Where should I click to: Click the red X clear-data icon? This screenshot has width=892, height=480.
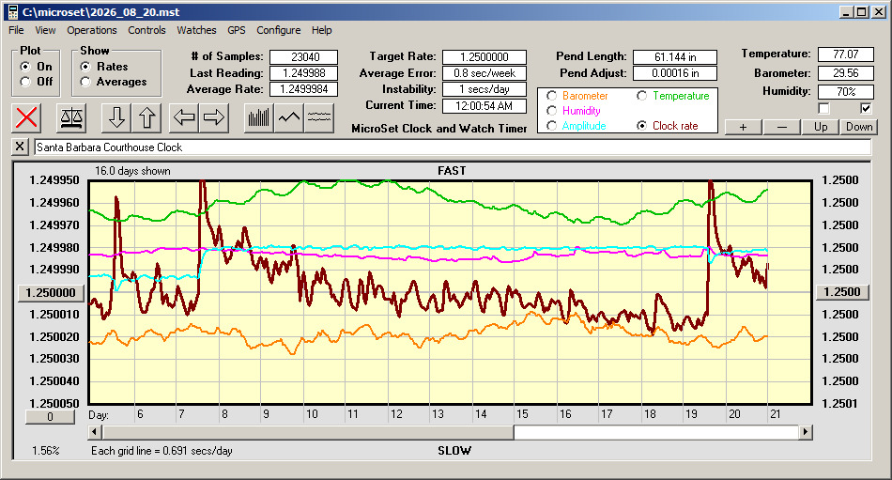click(26, 117)
